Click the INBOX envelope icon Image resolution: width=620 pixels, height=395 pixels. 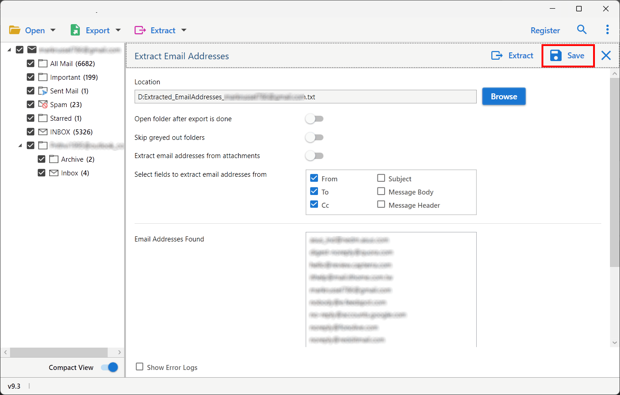coord(43,132)
